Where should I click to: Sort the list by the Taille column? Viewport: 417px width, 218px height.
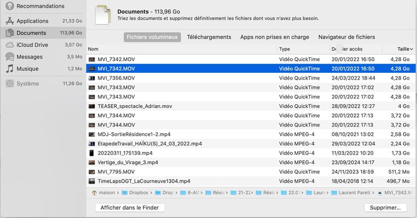(402, 49)
